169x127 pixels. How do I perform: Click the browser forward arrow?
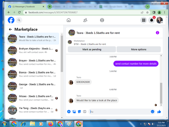coord(14,12)
